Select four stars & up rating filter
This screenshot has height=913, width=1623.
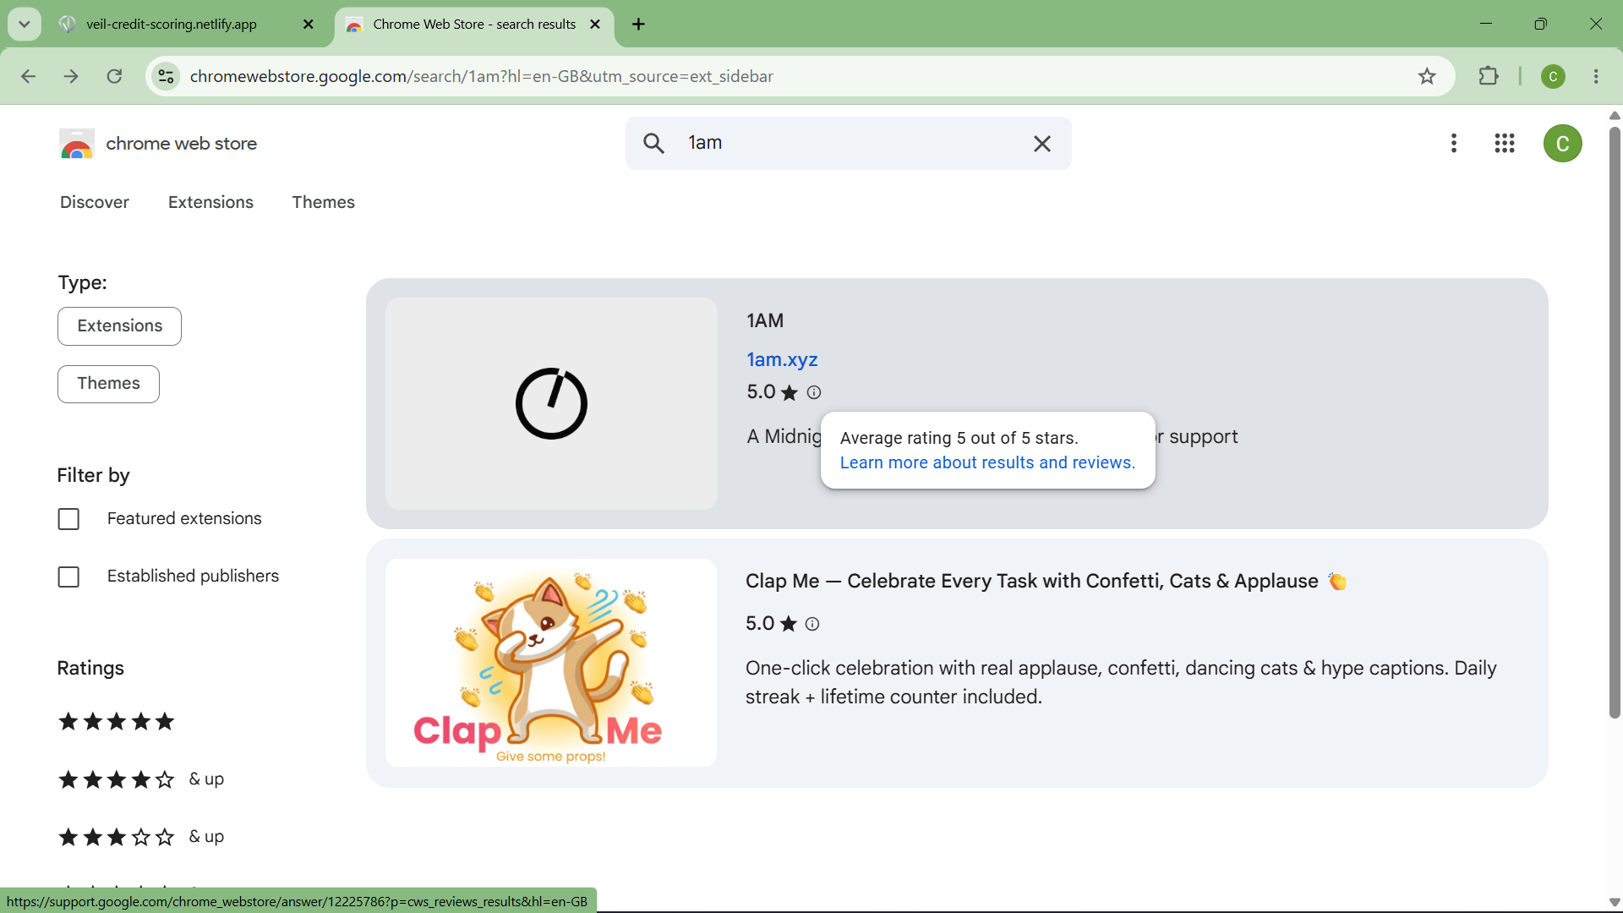tap(140, 779)
